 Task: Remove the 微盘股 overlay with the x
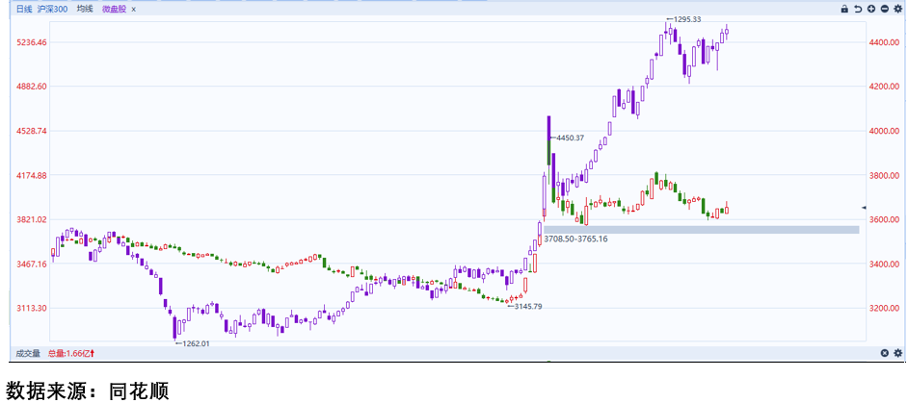(x=134, y=10)
